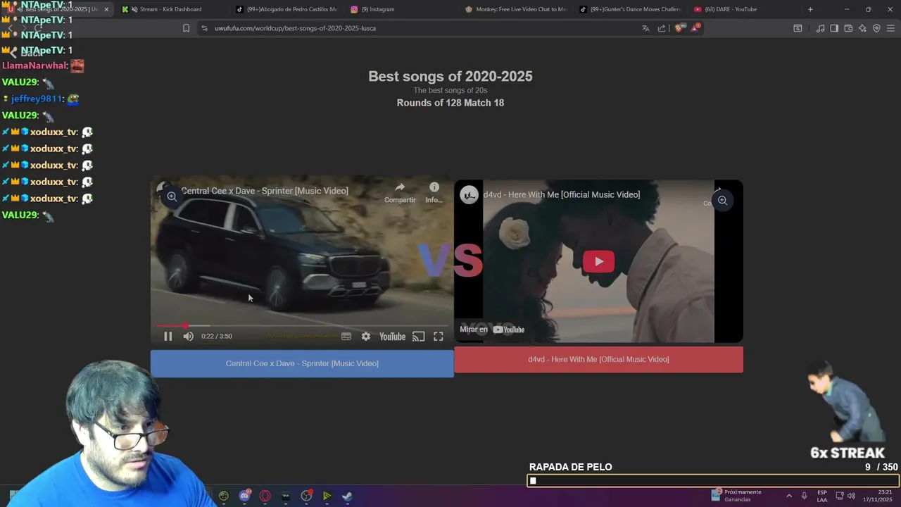901x507 pixels.
Task: Open Brave Rewards triangle icon
Action: (x=695, y=28)
